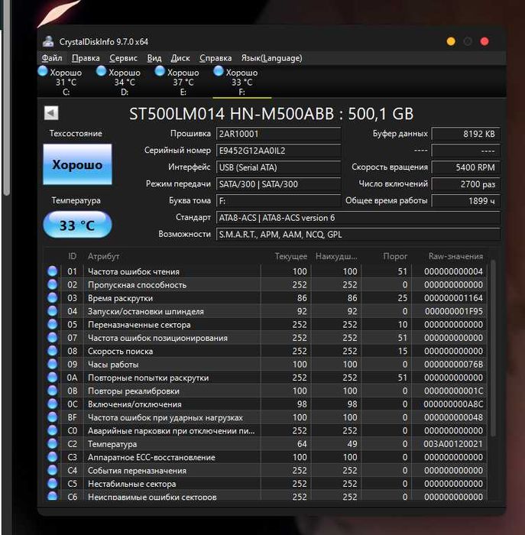Click the Буфер данных value 8192 KB
525x535 pixels.
pos(465,134)
